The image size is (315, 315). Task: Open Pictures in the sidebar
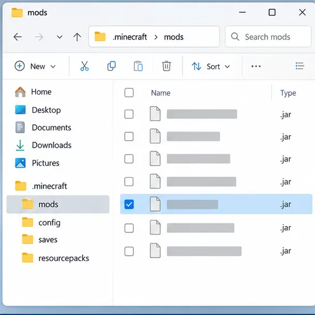pos(37,163)
